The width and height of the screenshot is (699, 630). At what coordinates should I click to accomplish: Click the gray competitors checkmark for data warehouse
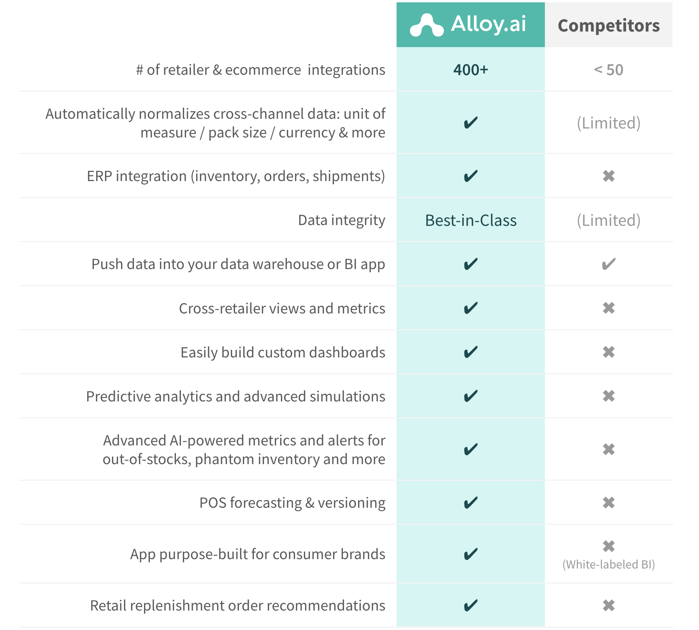pyautogui.click(x=609, y=264)
